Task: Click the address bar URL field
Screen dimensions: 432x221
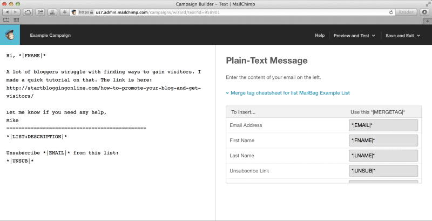Action: 233,12
